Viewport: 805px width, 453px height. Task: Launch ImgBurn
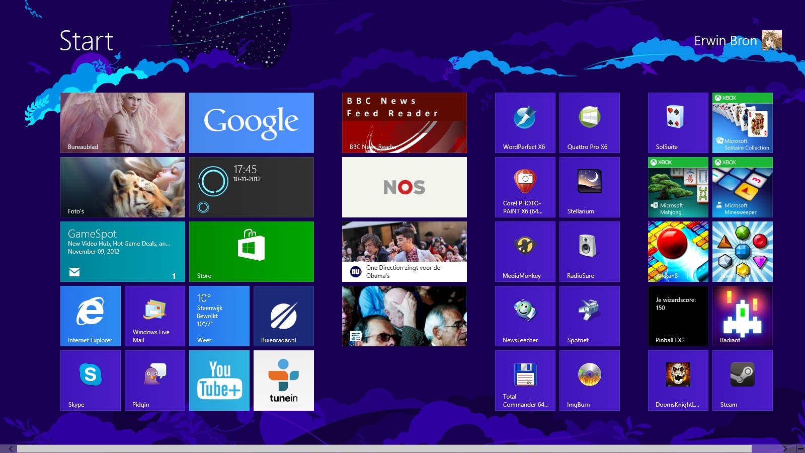click(x=590, y=381)
